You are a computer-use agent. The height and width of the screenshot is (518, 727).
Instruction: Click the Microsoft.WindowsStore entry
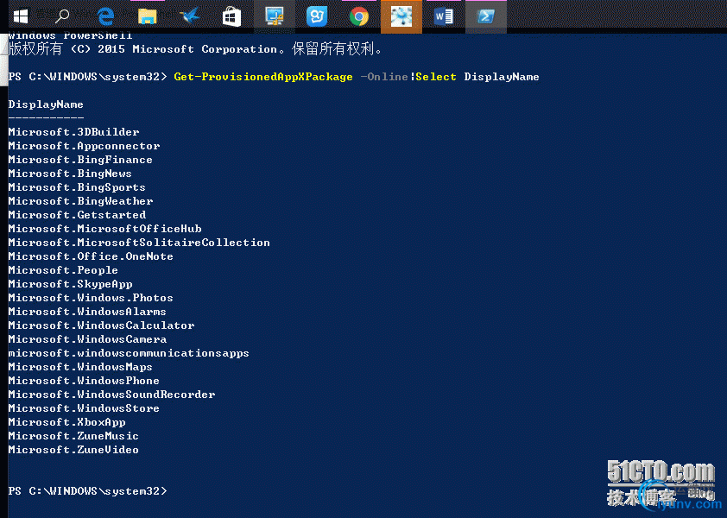pos(84,409)
